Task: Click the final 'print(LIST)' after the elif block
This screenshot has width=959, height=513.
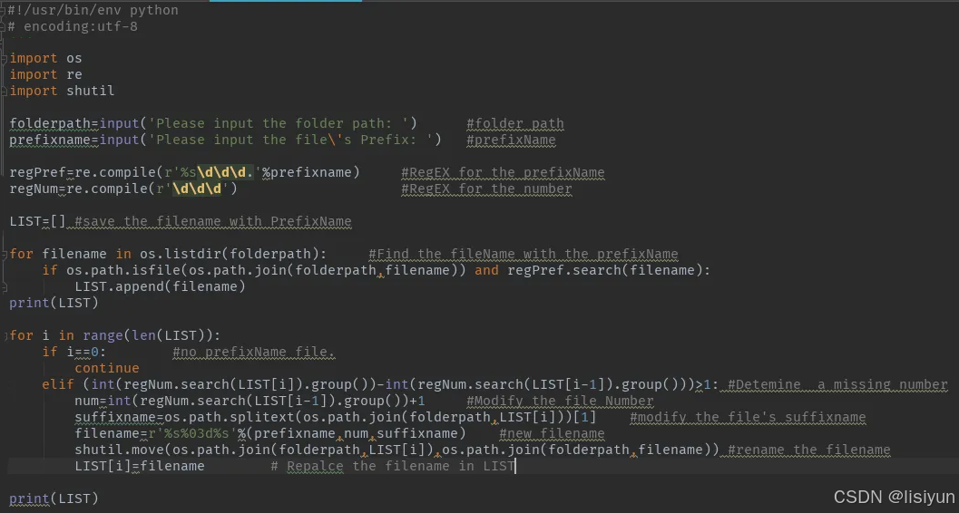Action: coord(54,498)
